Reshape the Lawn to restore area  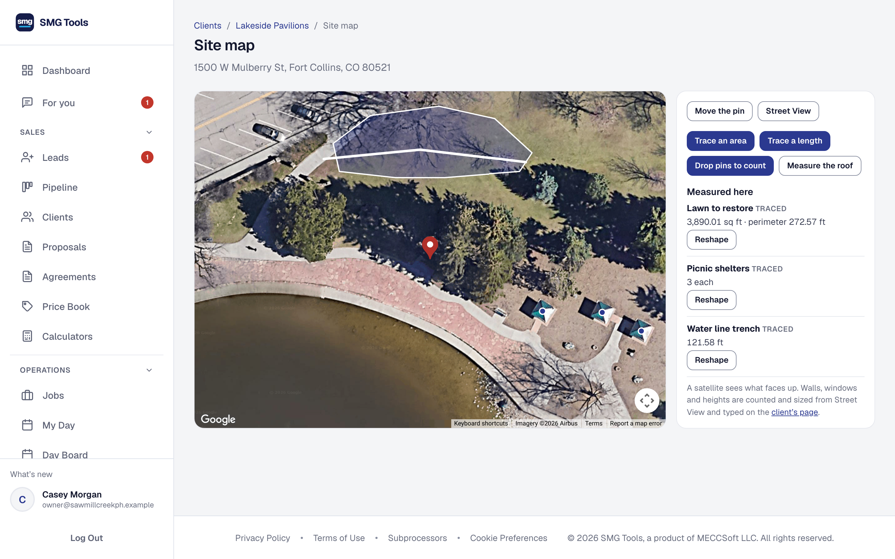(x=712, y=239)
